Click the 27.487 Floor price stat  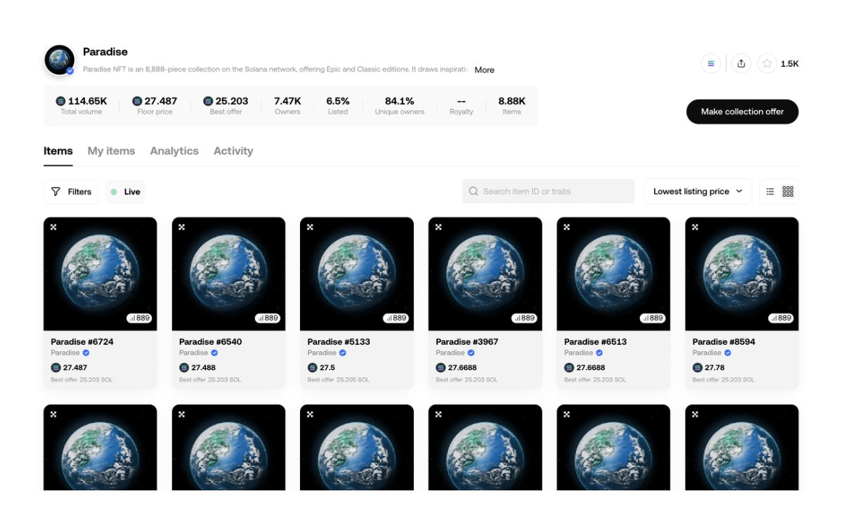(155, 105)
